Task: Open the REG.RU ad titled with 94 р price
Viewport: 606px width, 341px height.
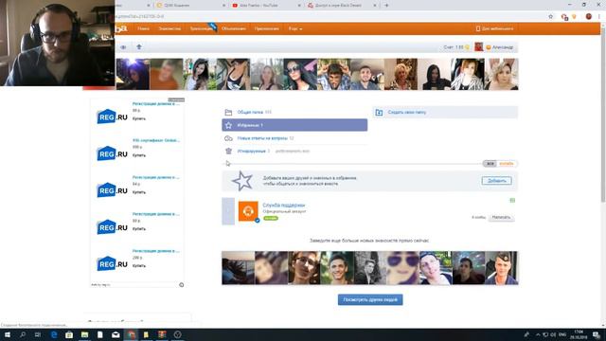Action: pyautogui.click(x=155, y=177)
